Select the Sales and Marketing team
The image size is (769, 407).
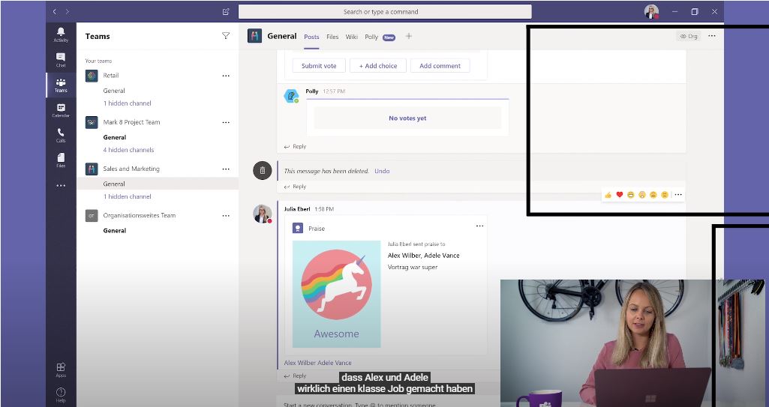point(131,169)
